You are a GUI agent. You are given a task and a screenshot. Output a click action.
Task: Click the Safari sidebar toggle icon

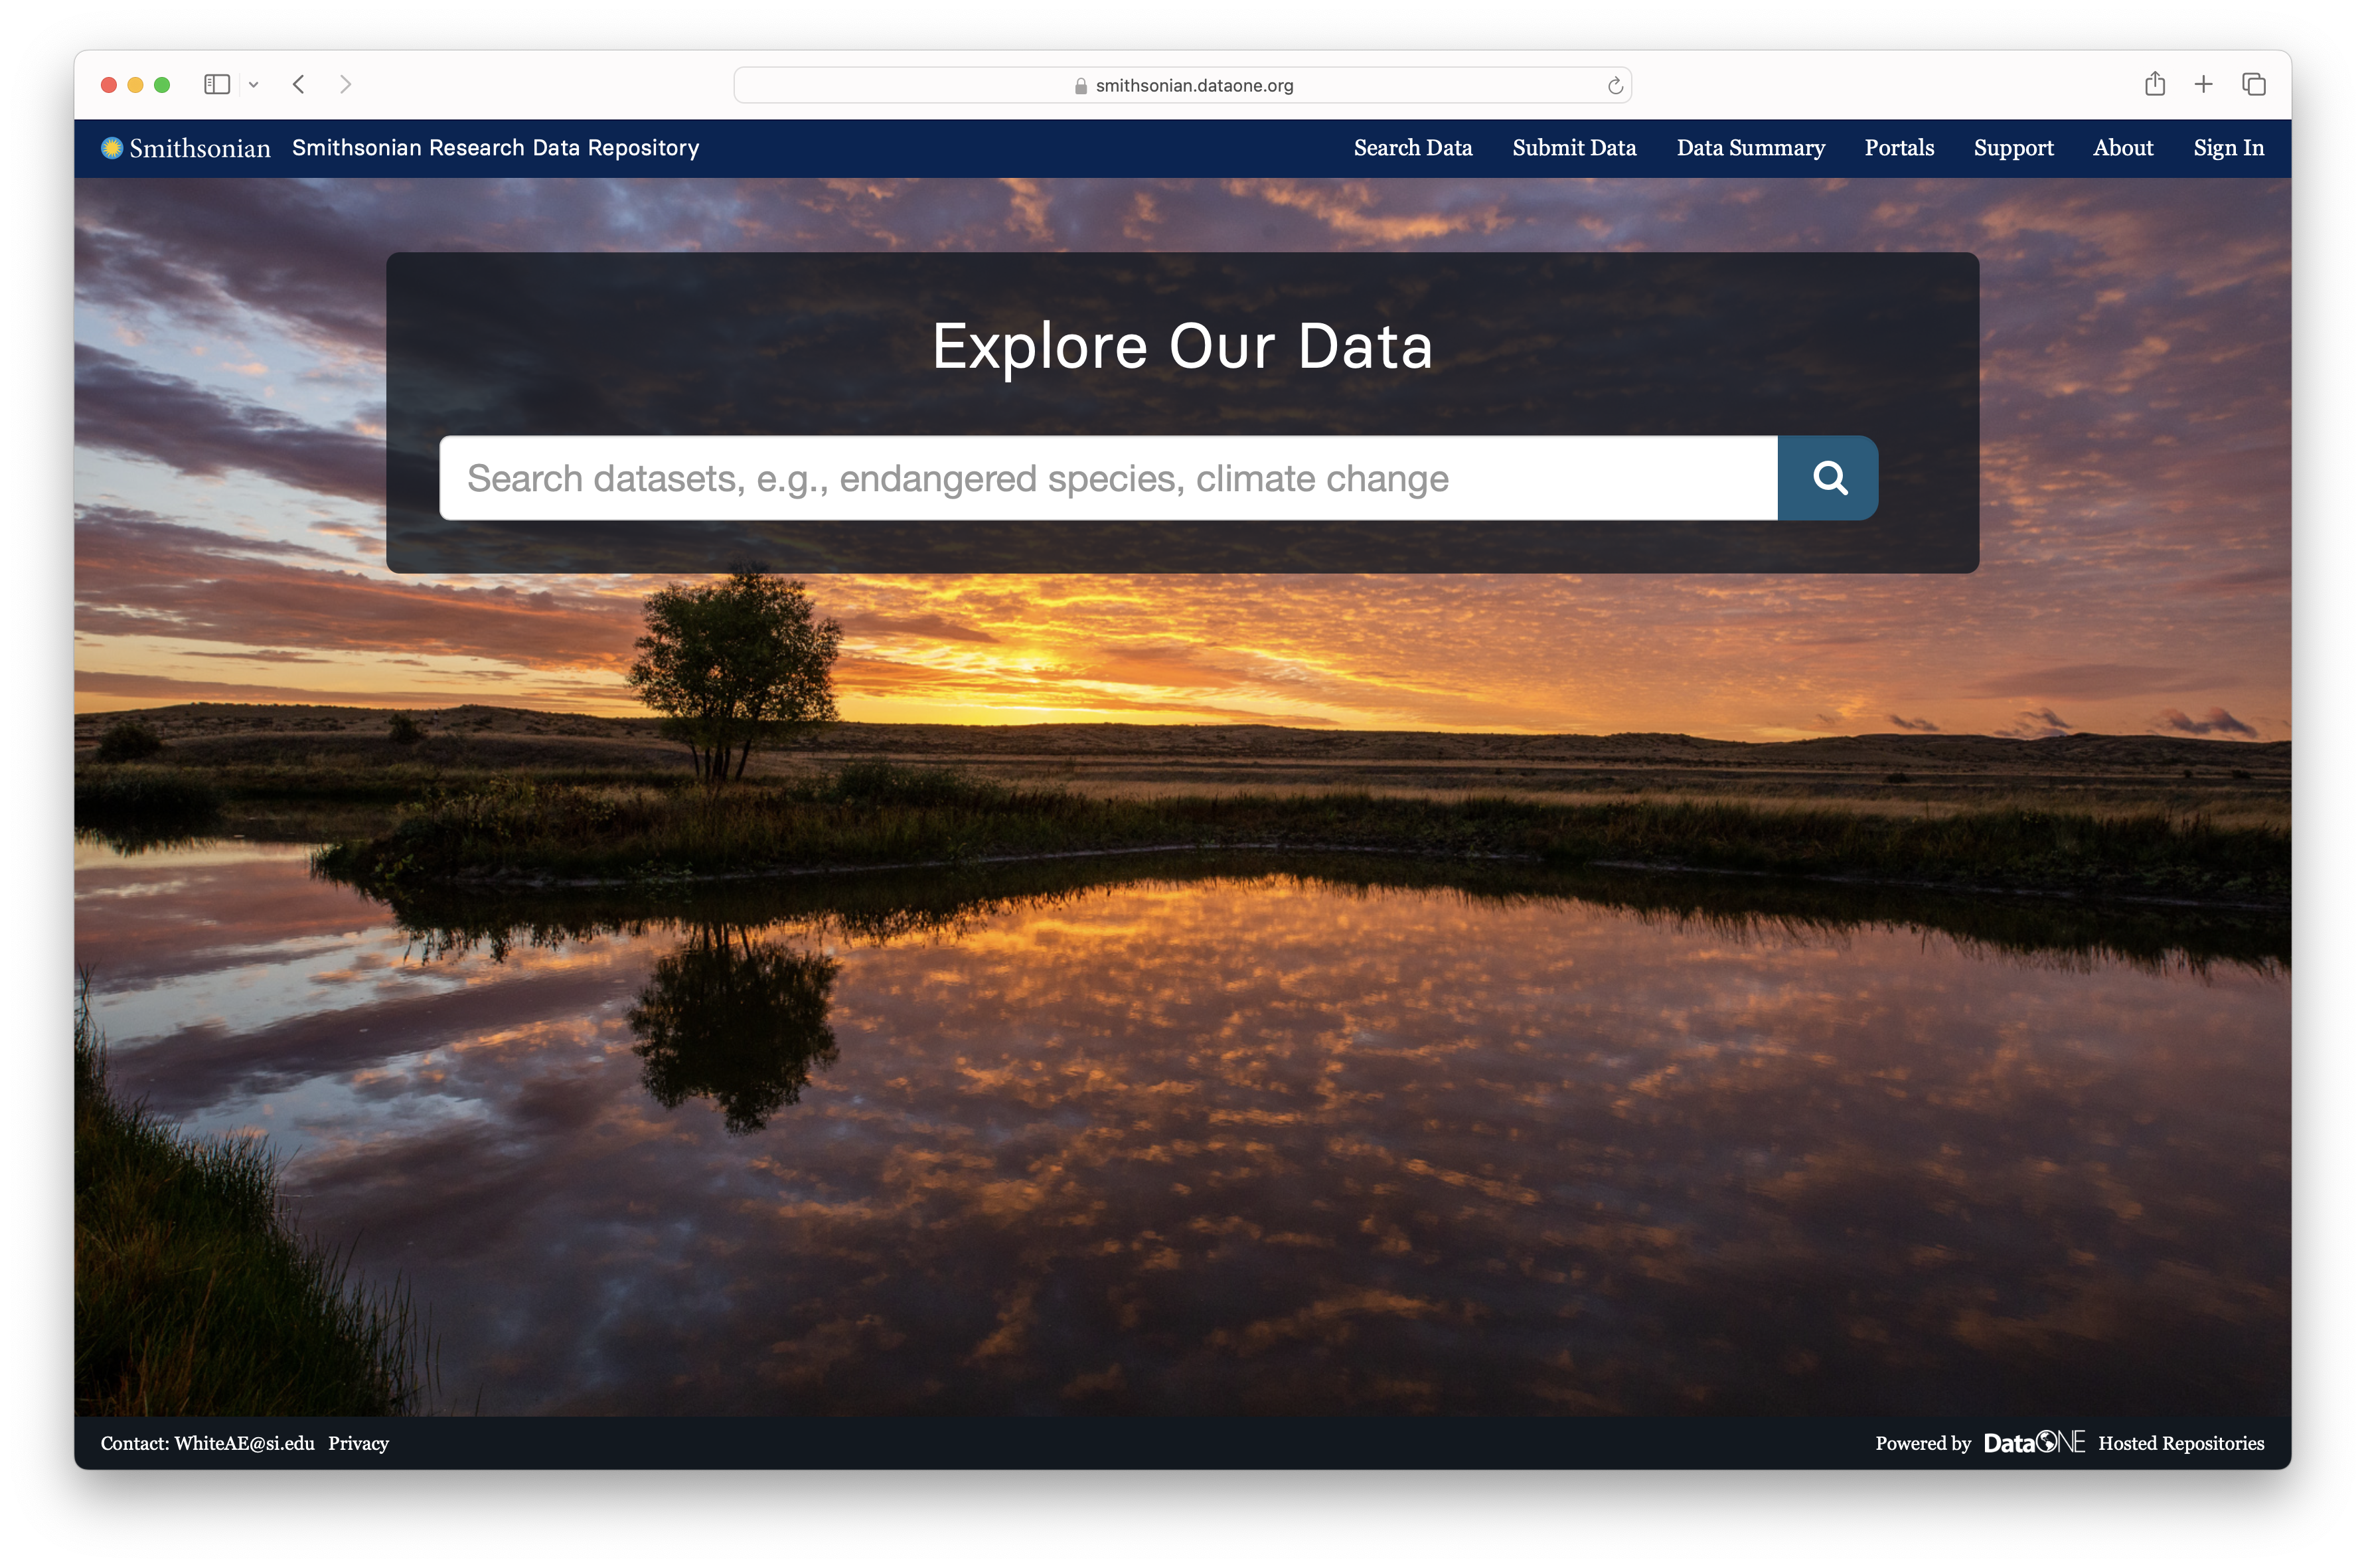(217, 85)
